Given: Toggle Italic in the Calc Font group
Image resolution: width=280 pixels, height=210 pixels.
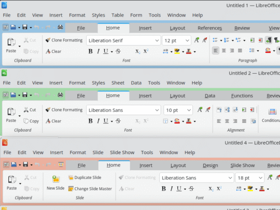Looking at the screenshot, I should (x=98, y=121).
